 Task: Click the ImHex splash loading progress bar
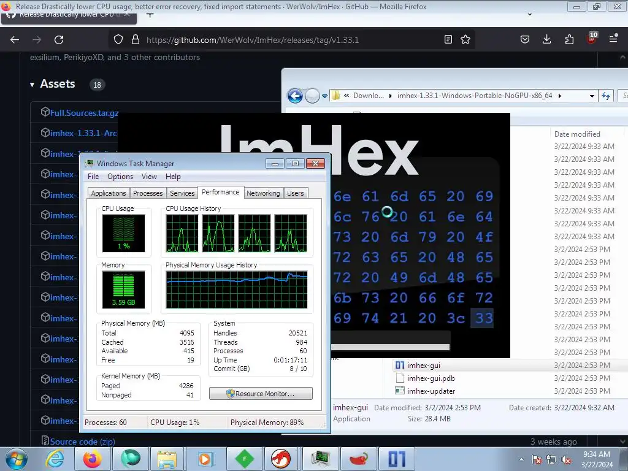click(390, 347)
